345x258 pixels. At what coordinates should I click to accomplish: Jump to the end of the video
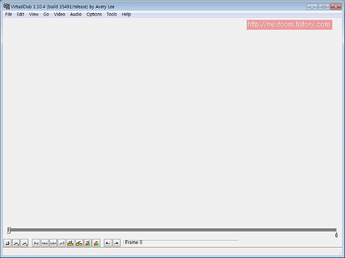62,243
